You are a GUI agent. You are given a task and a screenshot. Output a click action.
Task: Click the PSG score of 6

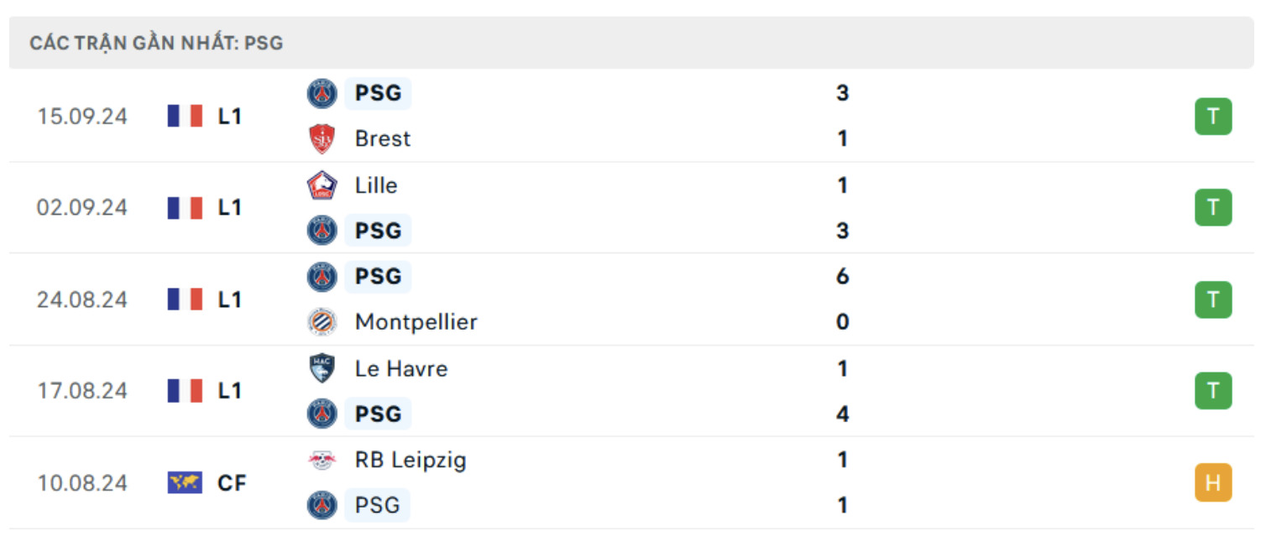[x=843, y=277]
